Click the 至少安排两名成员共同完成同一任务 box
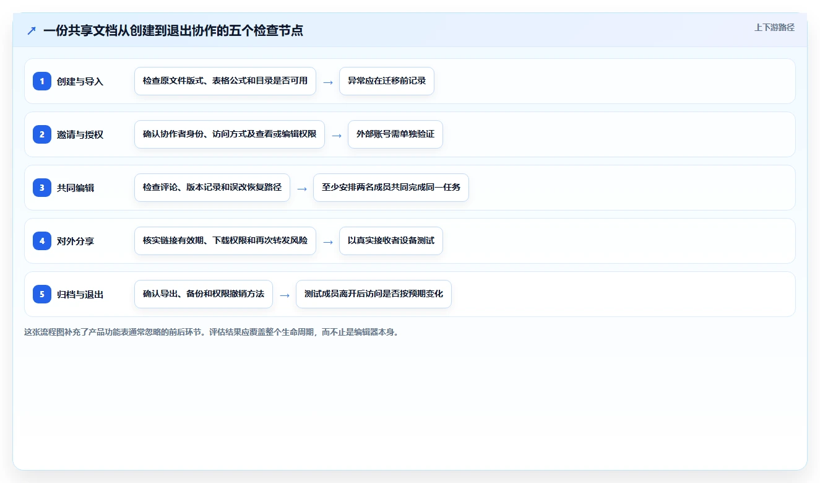This screenshot has height=483, width=820. pos(391,188)
